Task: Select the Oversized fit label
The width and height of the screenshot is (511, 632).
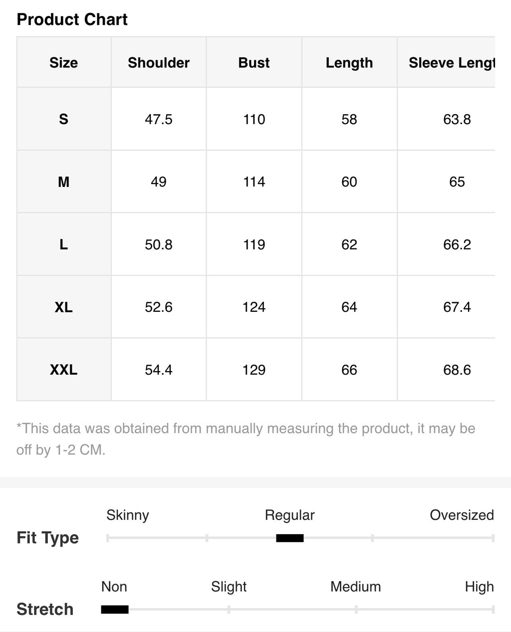Action: point(462,515)
